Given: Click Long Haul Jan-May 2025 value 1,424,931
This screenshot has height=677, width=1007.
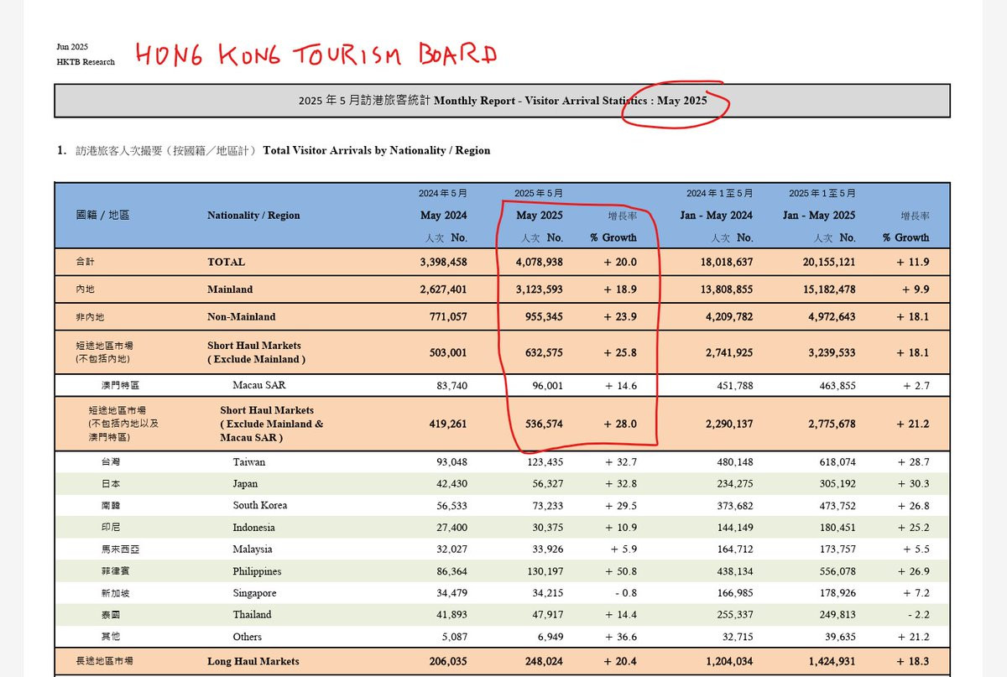Looking at the screenshot, I should click(832, 662).
